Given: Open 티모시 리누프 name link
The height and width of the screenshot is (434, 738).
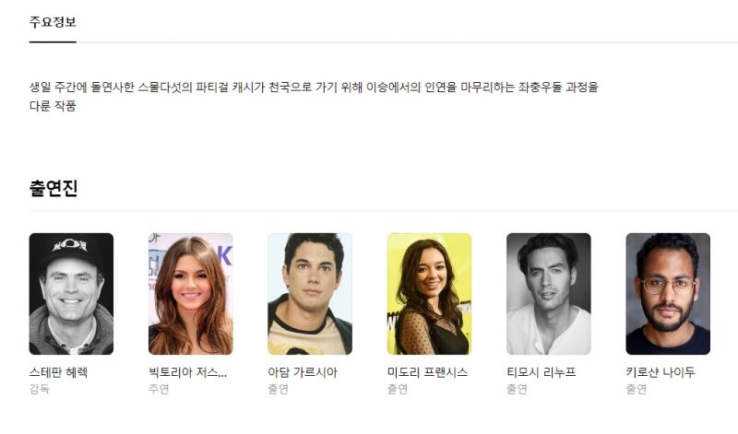Looking at the screenshot, I should [x=542, y=372].
